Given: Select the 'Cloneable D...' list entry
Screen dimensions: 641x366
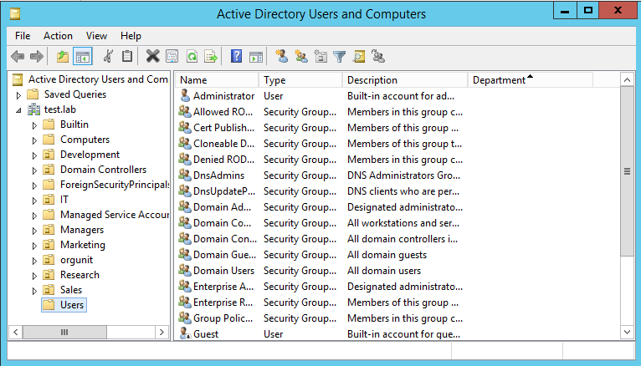Looking at the screenshot, I should tap(223, 144).
